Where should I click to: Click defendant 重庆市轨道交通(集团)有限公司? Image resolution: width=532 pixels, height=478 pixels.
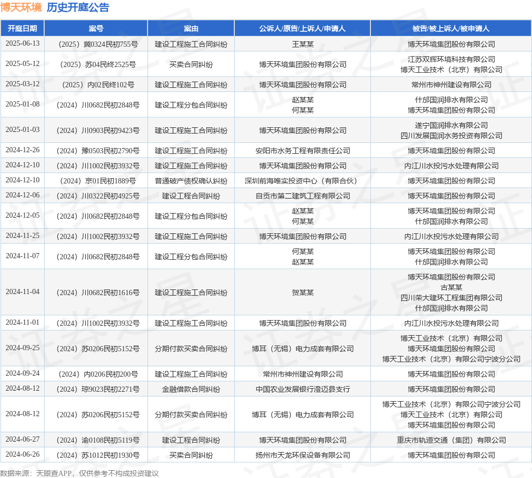(x=451, y=440)
